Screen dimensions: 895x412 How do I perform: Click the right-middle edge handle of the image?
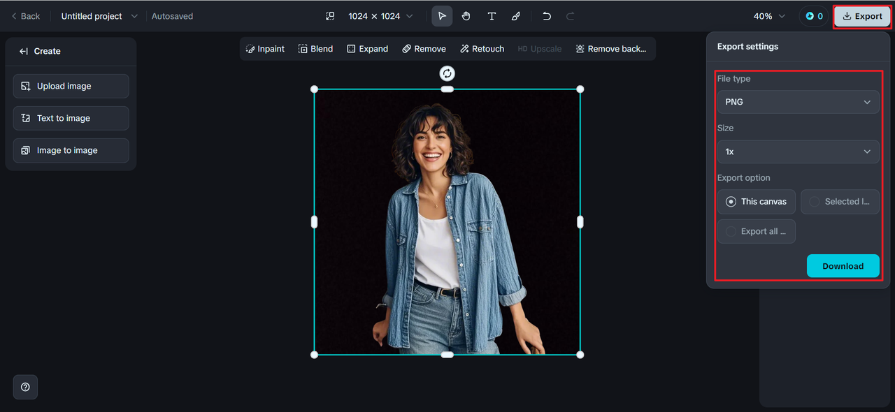point(580,222)
